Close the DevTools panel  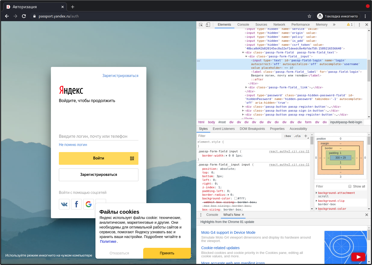pos(367,25)
